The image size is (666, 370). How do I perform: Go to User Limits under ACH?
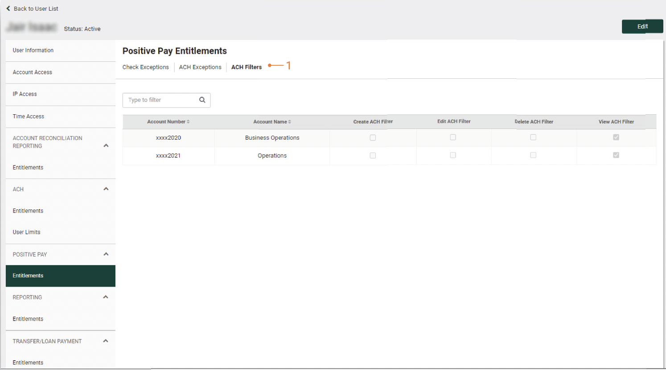tap(26, 232)
